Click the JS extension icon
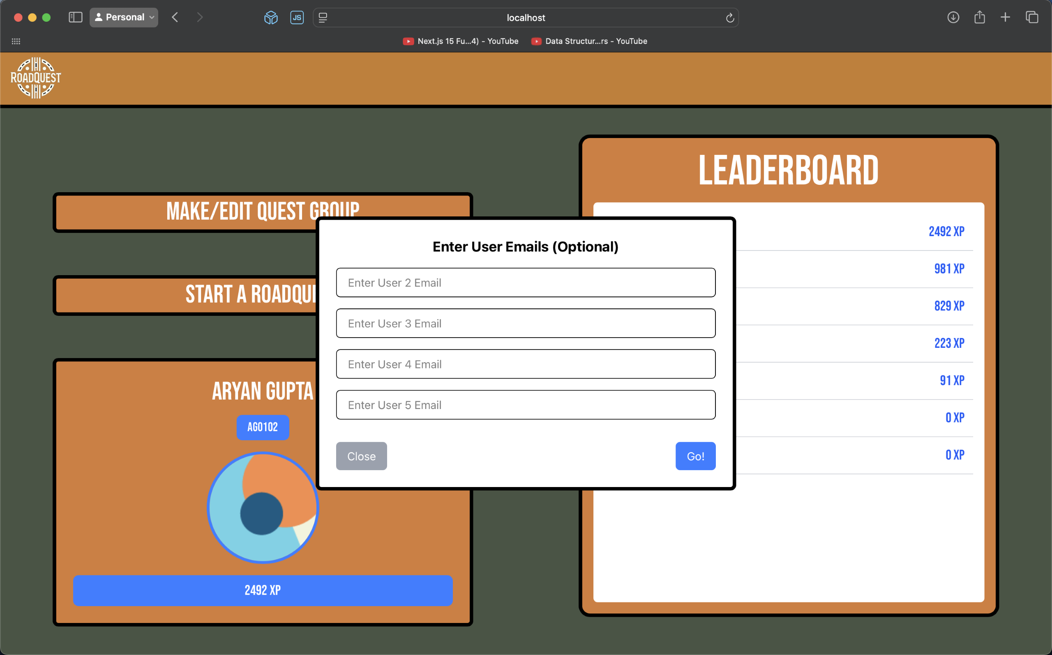 tap(297, 17)
